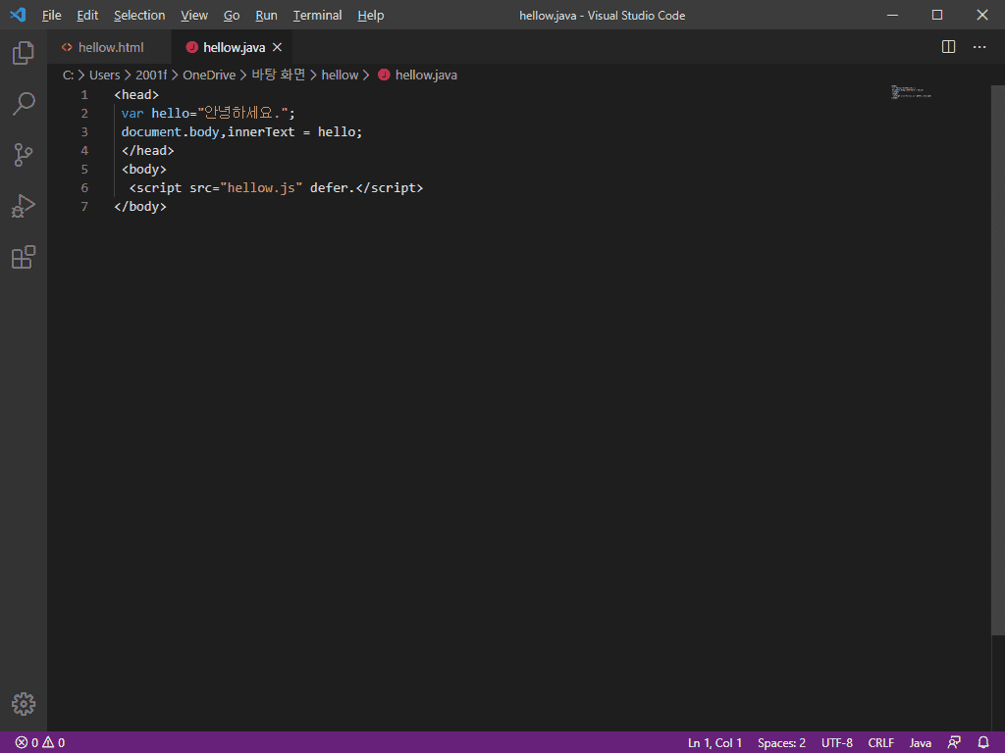Screen dimensions: 1005x753
Task: Expand the hellow folder breadcrumb
Action: coord(340,75)
